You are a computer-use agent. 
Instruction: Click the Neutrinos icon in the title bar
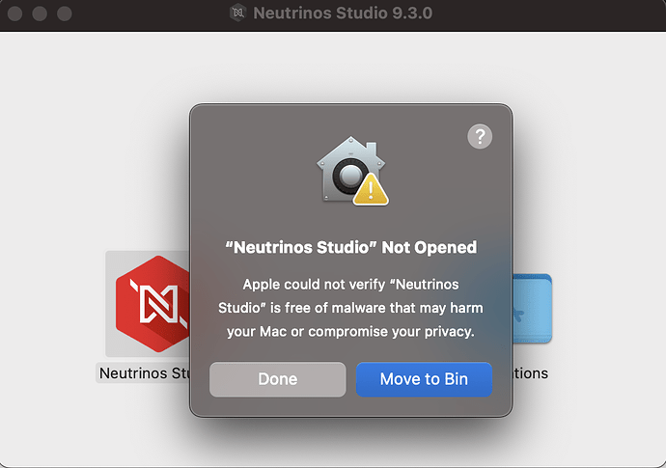click(x=237, y=13)
